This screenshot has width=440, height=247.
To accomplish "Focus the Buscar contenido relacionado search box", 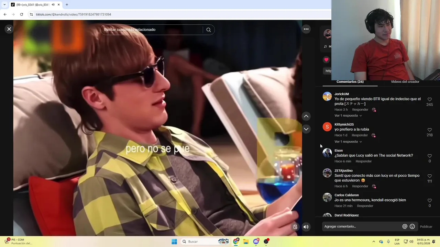I will tap(151, 30).
